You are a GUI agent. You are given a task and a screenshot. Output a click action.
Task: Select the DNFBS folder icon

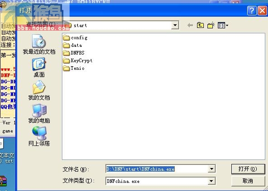[66, 53]
